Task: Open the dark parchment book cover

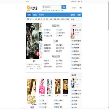Action: (65, 86)
